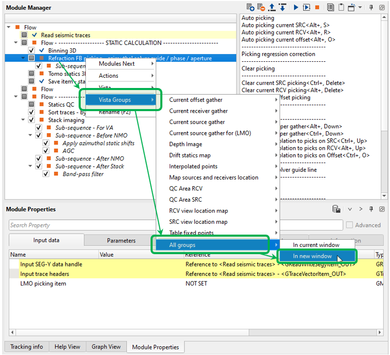This screenshot has height=355, width=390.
Task: Open the Help View tab
Action: 67,347
